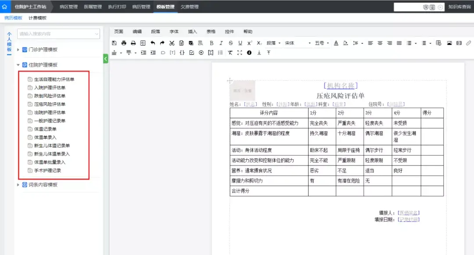This screenshot has height=255, width=474.
Task: Open the numbered list dropdown arrow
Action: (431, 43)
